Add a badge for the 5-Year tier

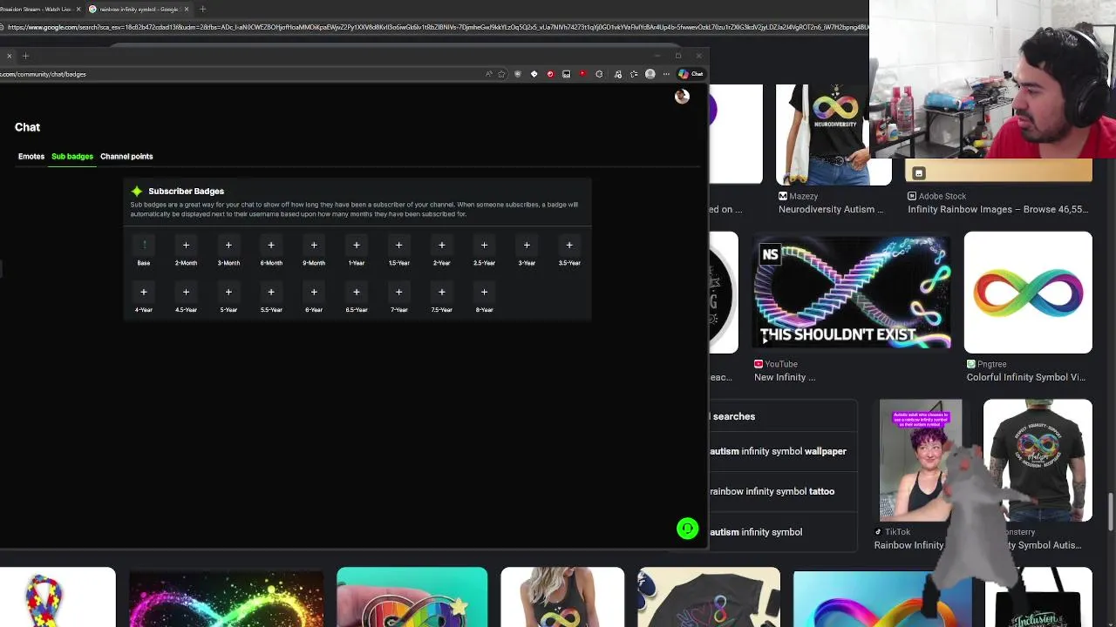(228, 293)
